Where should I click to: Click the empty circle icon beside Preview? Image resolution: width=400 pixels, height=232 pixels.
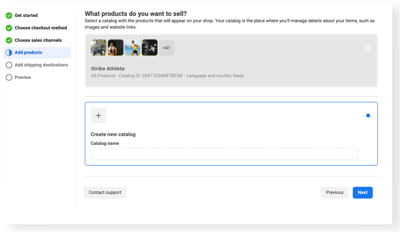tap(9, 77)
